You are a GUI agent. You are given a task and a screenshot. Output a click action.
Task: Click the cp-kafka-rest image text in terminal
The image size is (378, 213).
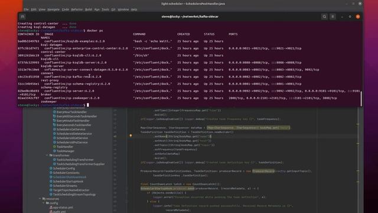pos(73,77)
